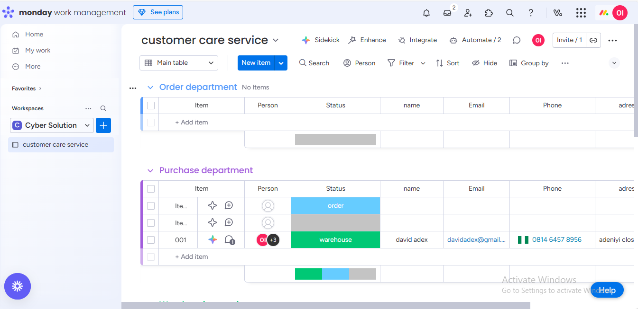
Task: Check the checkbox for item 001
Action: 151,240
